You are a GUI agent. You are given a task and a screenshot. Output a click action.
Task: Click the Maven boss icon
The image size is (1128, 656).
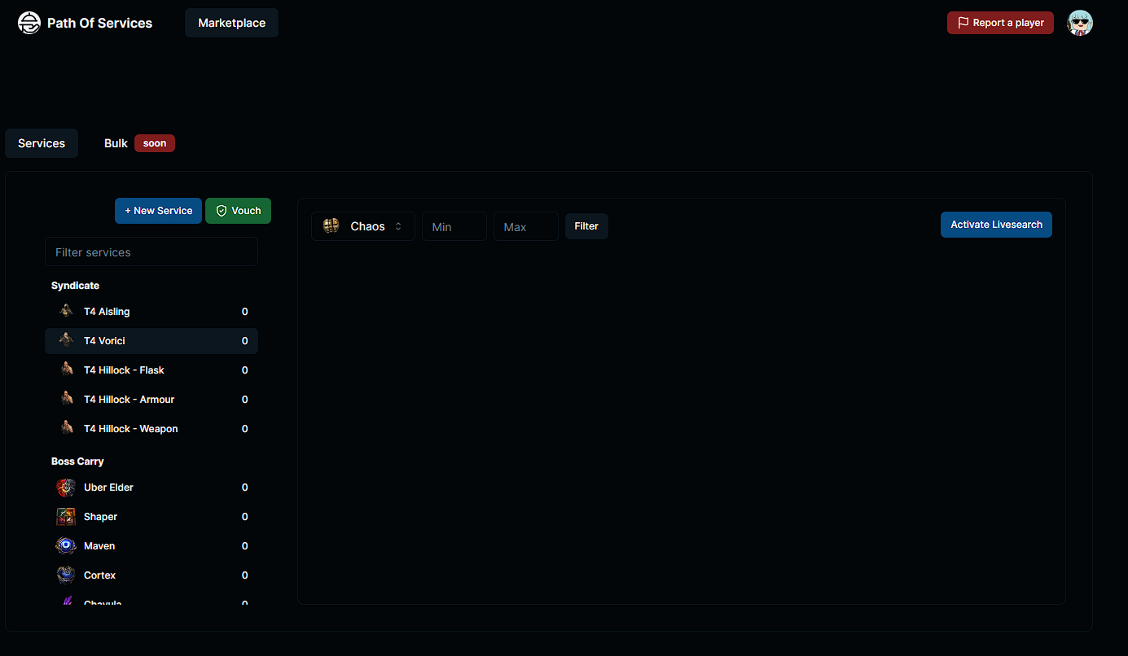coord(66,546)
